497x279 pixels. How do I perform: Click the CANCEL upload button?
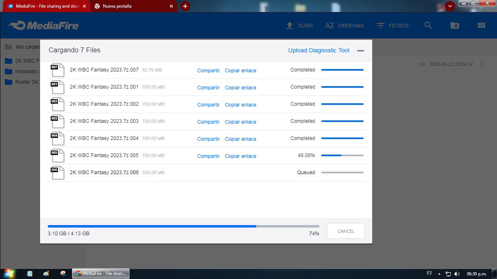click(346, 231)
